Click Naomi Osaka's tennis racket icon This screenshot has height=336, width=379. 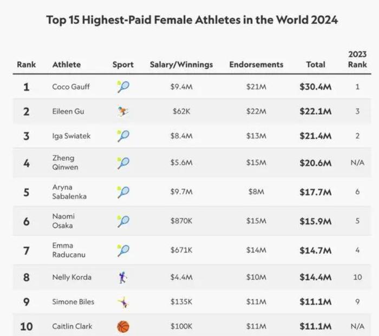click(123, 221)
